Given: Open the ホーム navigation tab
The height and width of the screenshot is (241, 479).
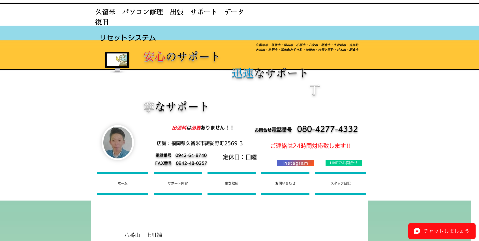Looking at the screenshot, I should coord(123,183).
